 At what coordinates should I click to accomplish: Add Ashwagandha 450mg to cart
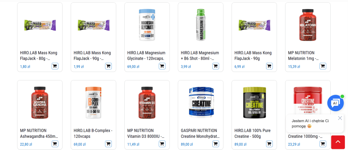click(x=55, y=144)
